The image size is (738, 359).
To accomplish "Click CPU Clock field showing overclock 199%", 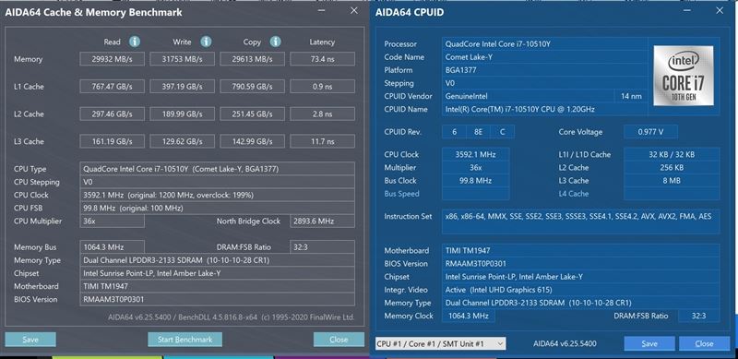I will [x=218, y=195].
